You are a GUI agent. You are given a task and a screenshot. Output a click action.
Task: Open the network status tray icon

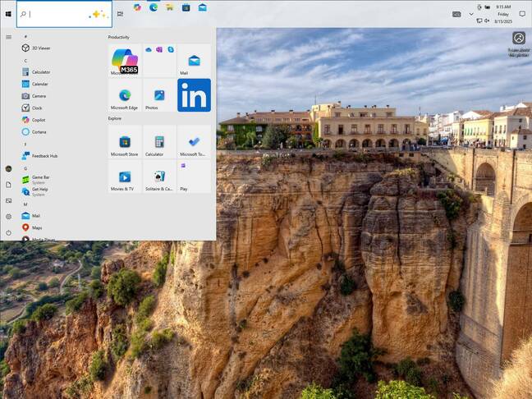[x=479, y=21]
